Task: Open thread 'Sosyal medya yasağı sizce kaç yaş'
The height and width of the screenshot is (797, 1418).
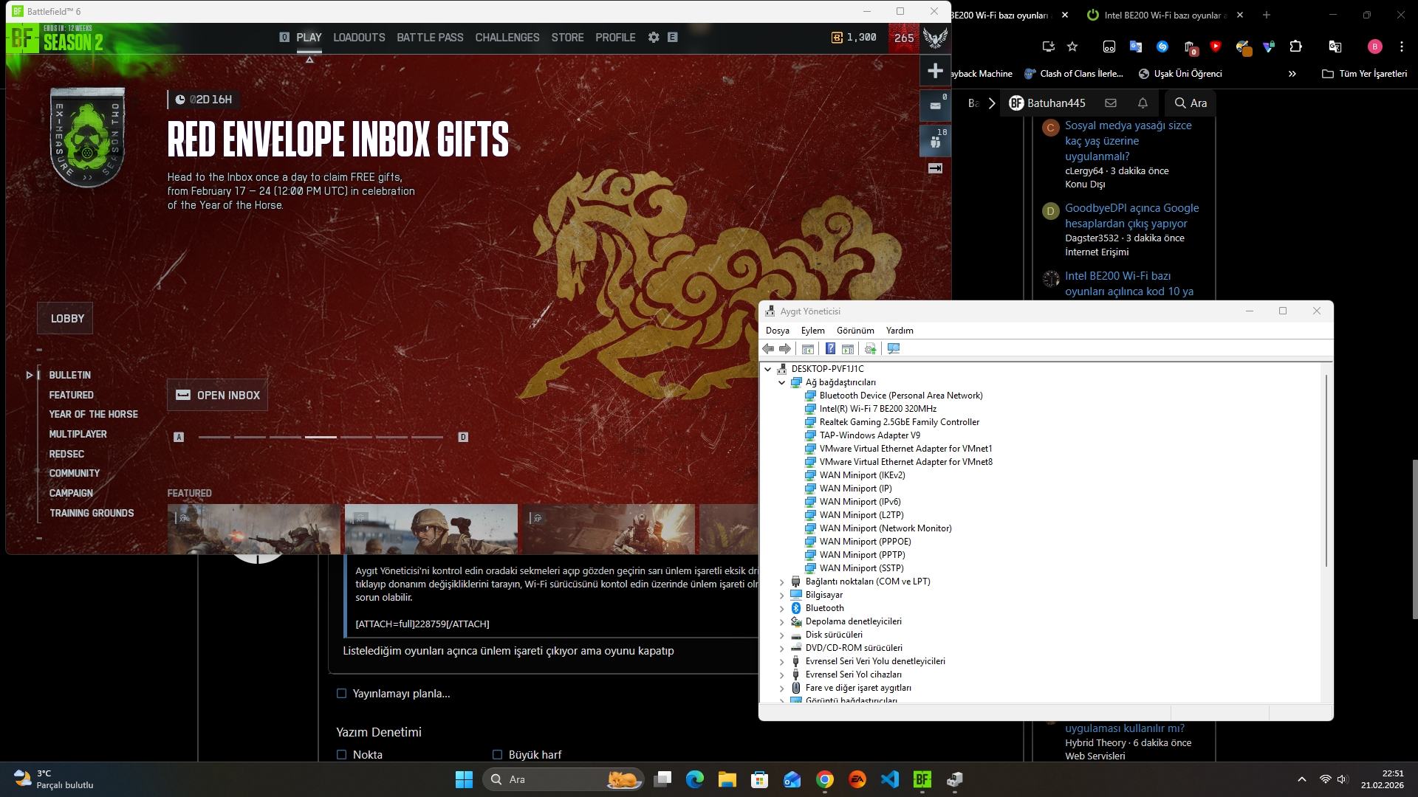Action: click(1128, 141)
